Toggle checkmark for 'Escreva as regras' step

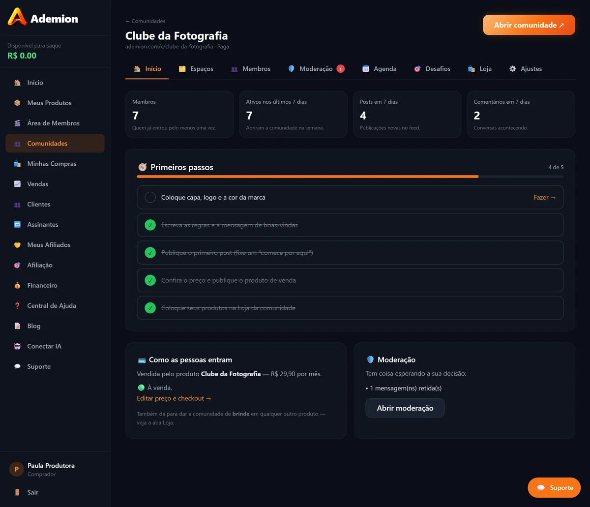pos(150,225)
